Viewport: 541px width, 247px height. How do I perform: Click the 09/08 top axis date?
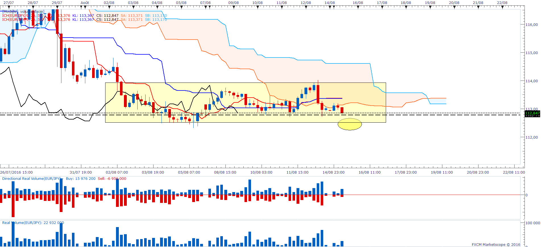(234, 3)
